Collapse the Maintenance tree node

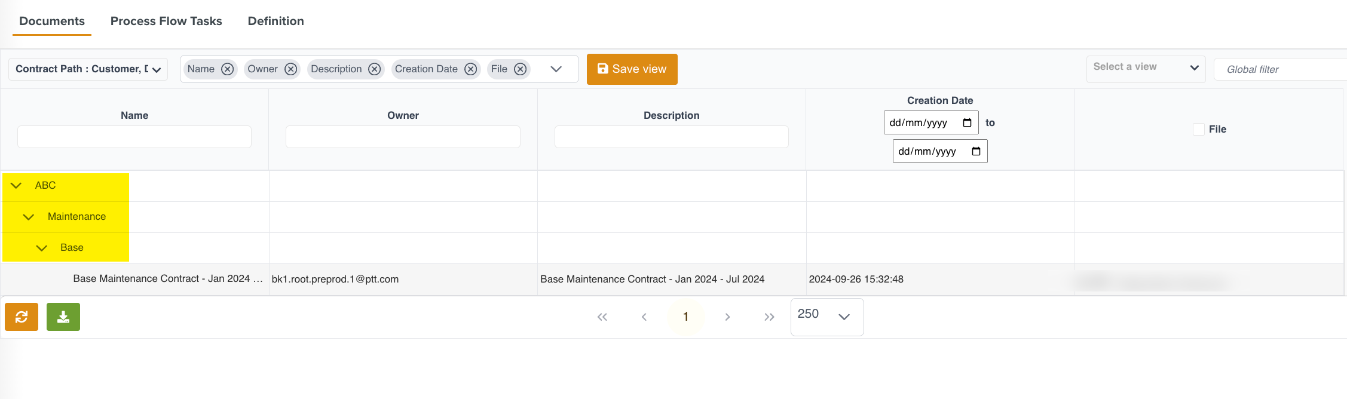[29, 217]
